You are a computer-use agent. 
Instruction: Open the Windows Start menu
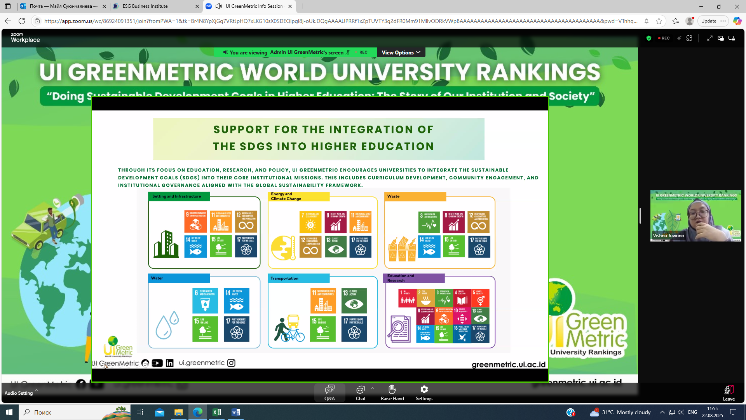click(x=9, y=412)
